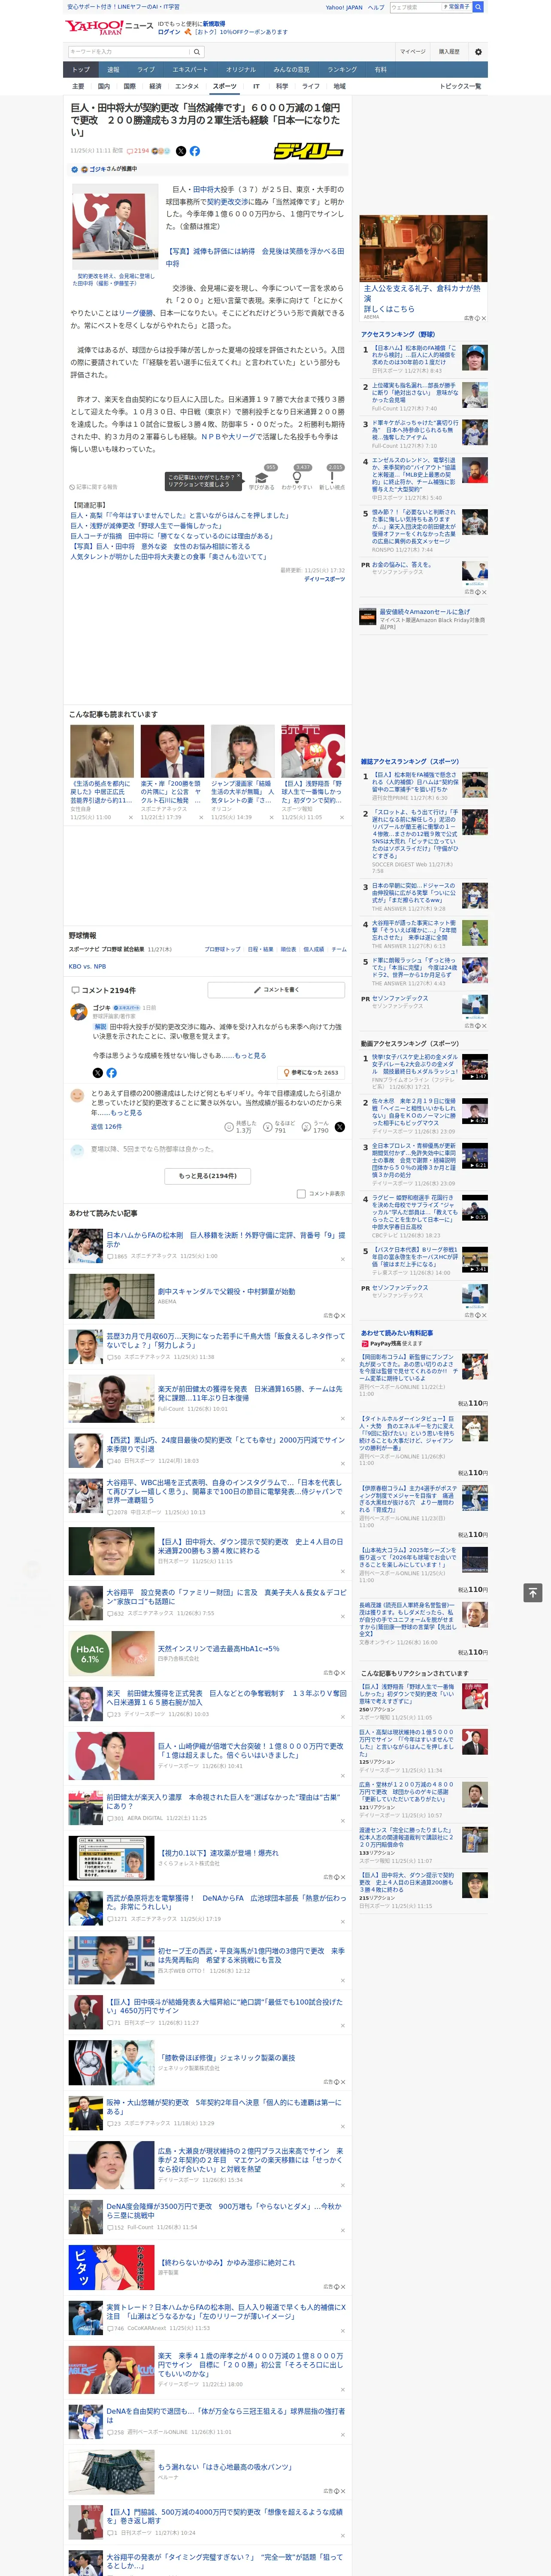This screenshot has height=2576, width=551.
Task: React with わかりやすい light bulb icon
Action: point(297,477)
